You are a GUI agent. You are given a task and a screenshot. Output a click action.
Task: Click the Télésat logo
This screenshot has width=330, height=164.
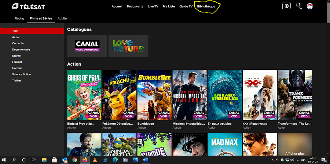[28, 7]
